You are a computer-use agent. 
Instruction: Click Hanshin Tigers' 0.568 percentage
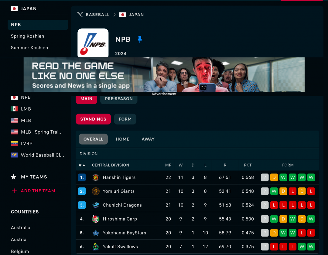click(x=248, y=177)
